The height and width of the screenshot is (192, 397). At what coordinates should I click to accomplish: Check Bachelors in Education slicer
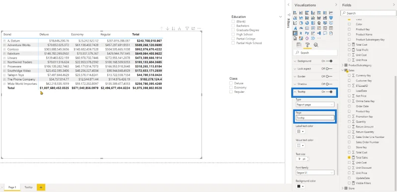coord(233,26)
